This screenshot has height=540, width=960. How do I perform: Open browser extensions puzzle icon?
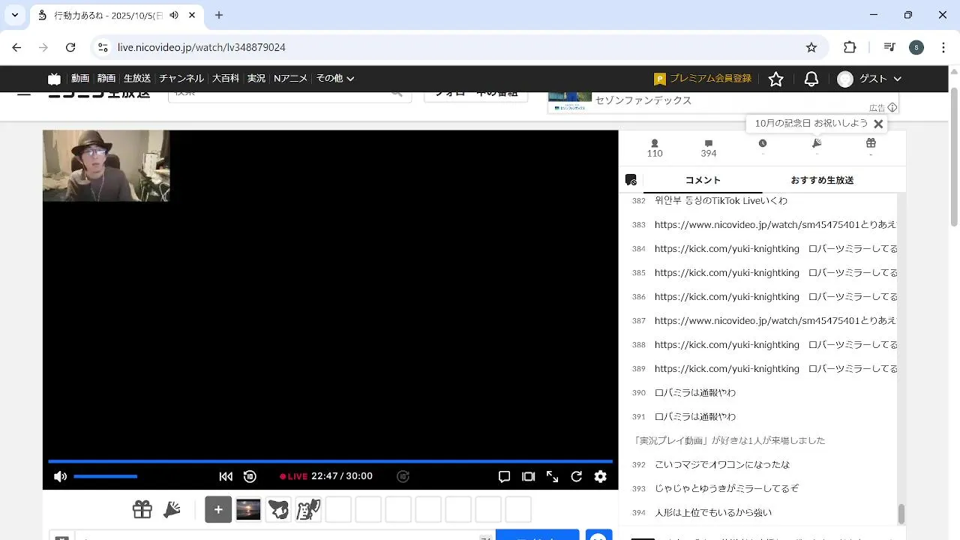tap(850, 47)
